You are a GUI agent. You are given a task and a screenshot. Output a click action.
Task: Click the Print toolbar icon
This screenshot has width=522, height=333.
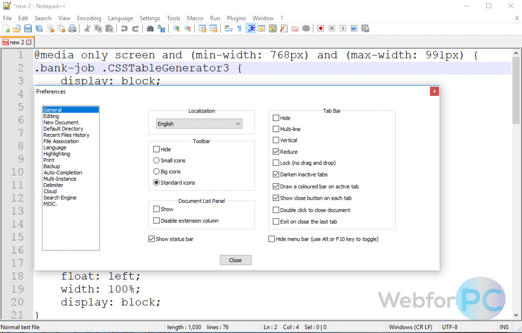[71, 29]
